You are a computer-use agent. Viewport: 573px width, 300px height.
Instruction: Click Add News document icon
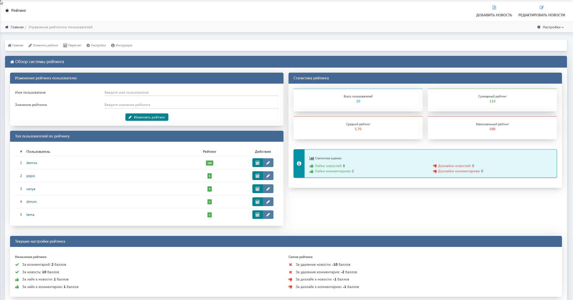tap(494, 8)
